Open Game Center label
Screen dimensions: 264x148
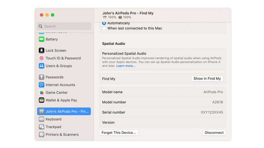pos(56,93)
